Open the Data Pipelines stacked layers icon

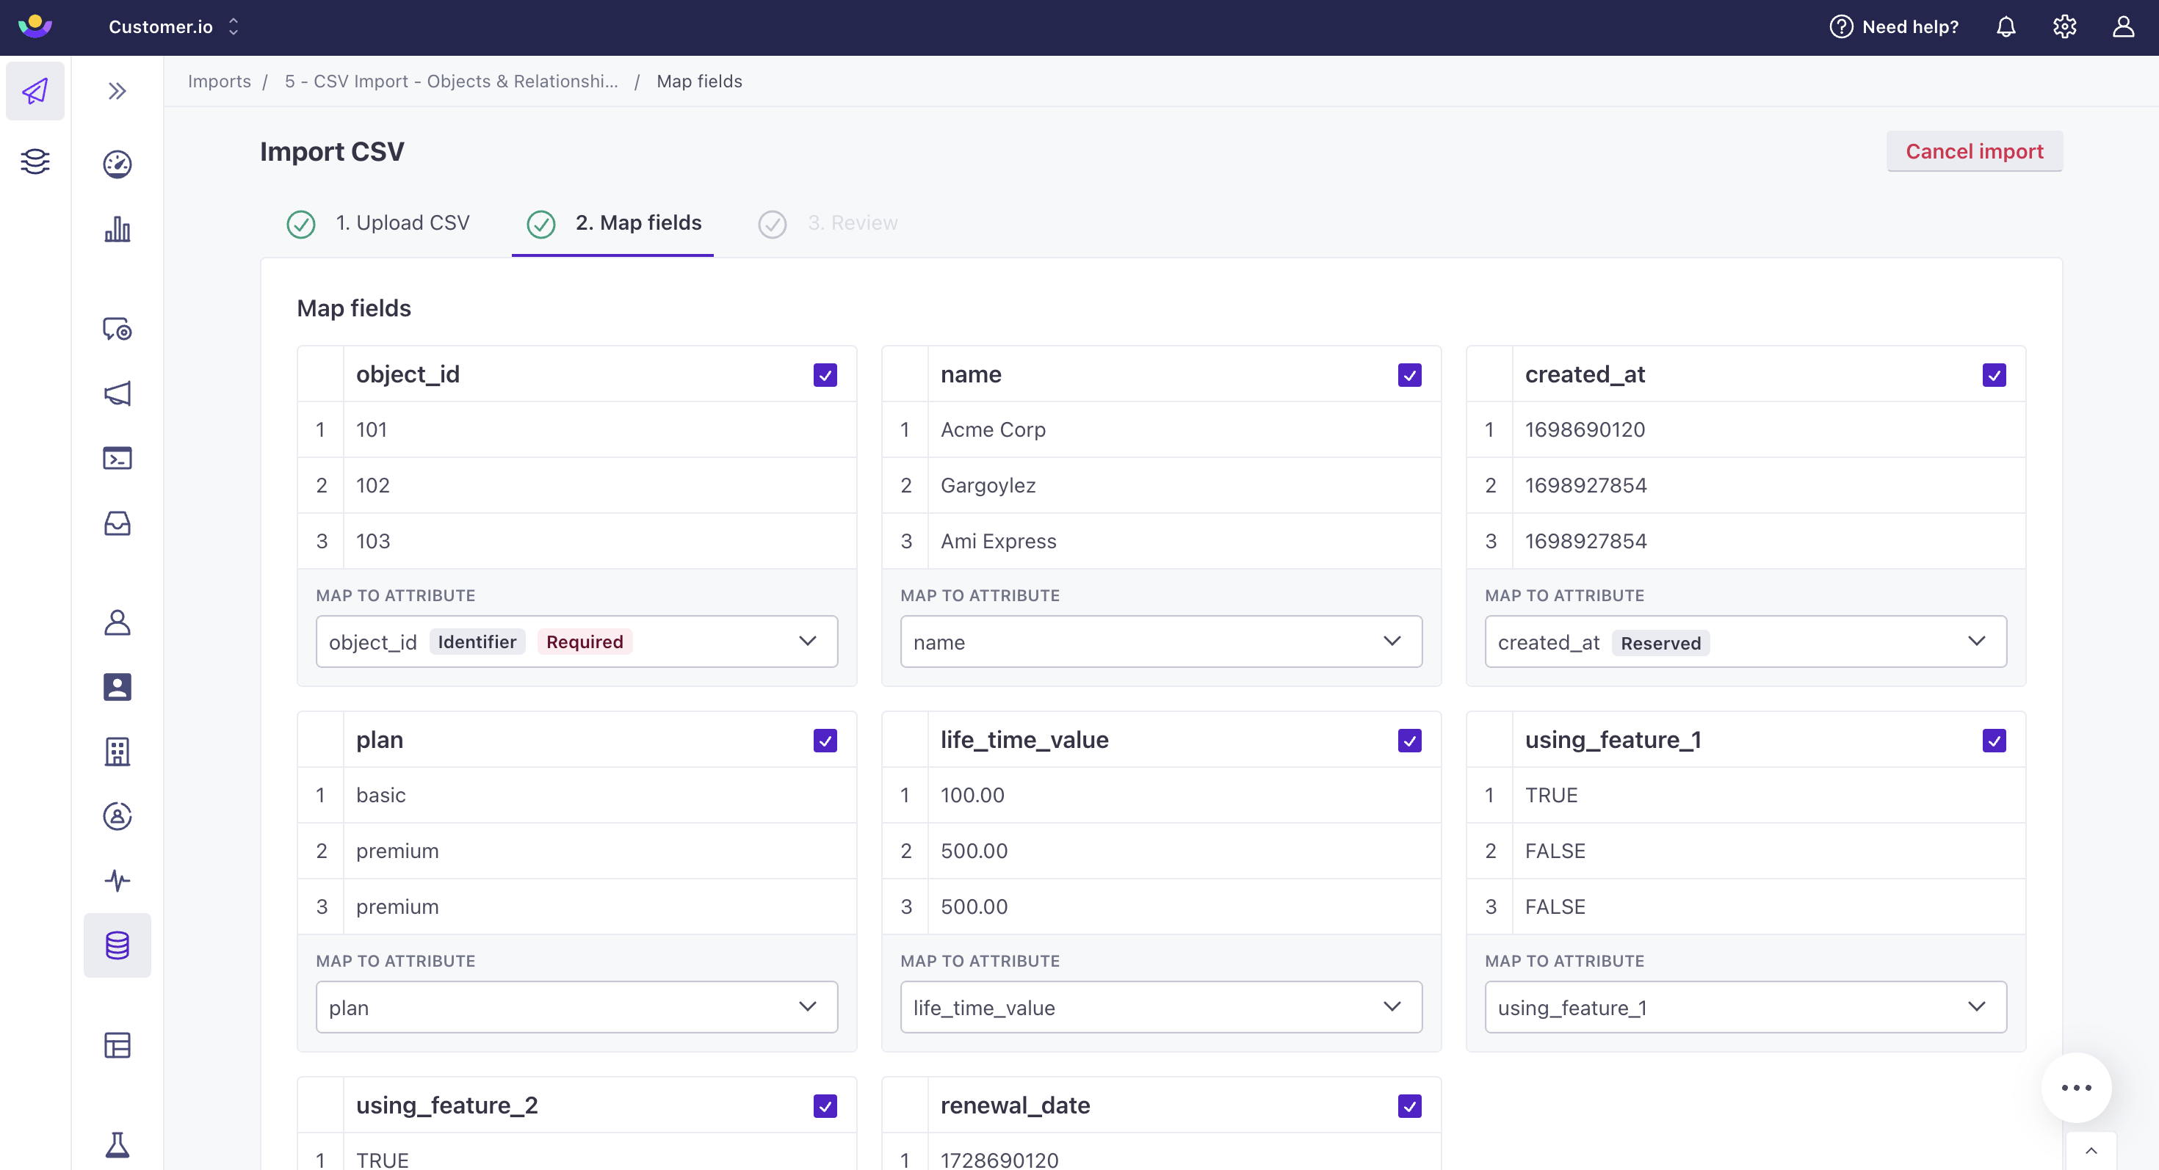[x=35, y=161]
